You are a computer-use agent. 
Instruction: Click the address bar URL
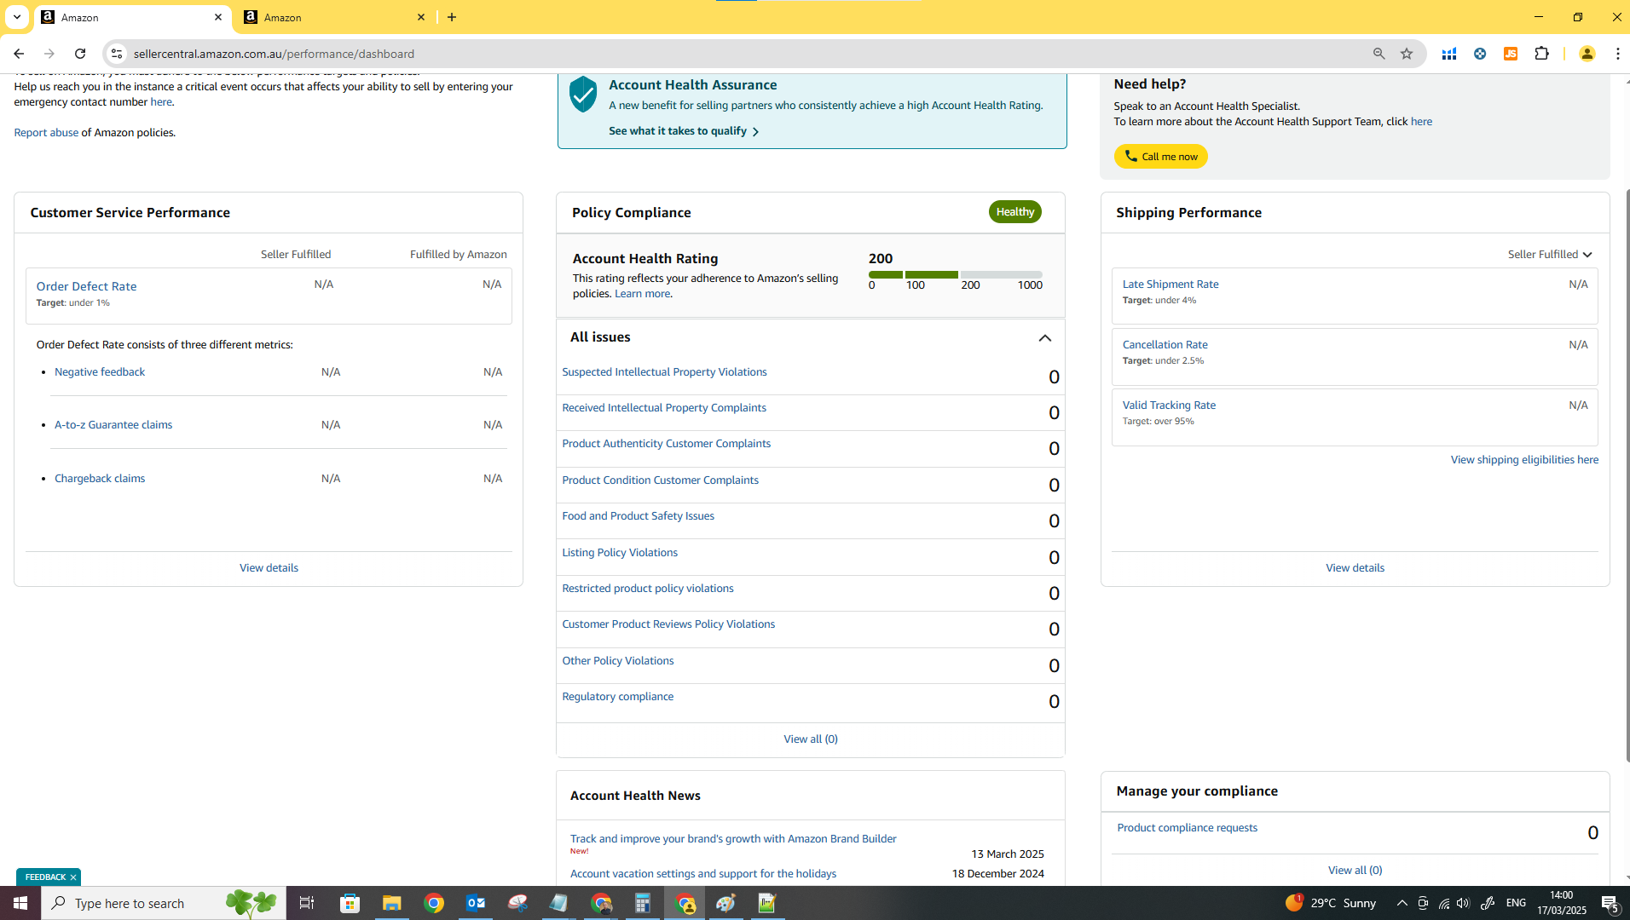coord(274,54)
